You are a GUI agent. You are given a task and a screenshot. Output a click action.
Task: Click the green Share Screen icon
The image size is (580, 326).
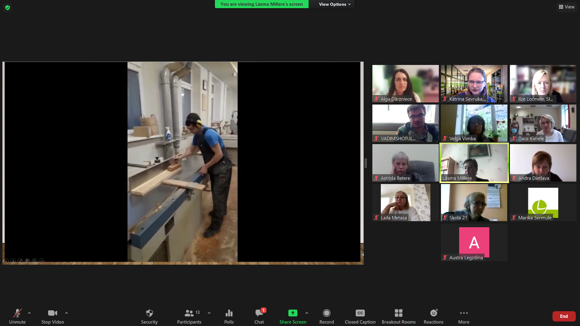(x=293, y=313)
